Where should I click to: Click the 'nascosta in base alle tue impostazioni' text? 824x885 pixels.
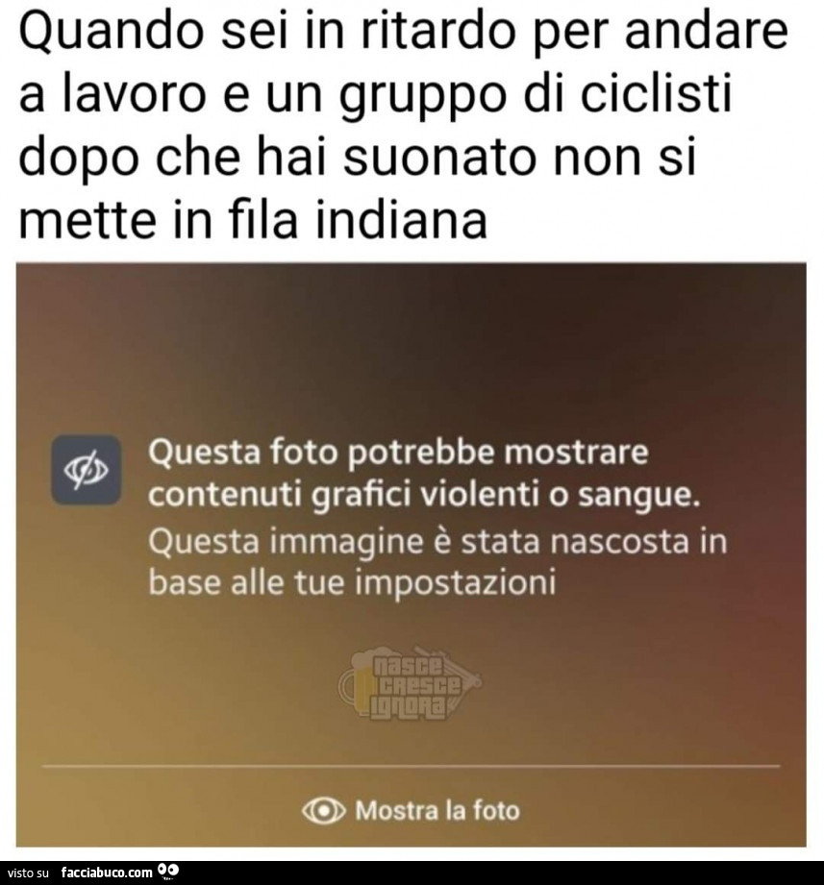437,562
